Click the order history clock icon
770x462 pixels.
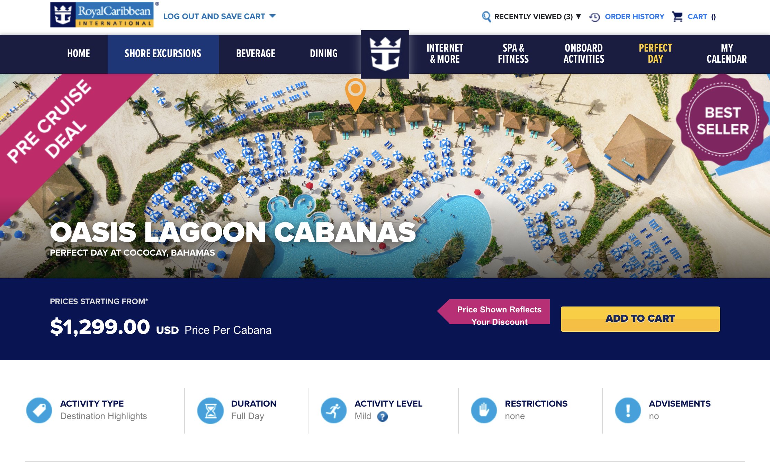pyautogui.click(x=594, y=17)
